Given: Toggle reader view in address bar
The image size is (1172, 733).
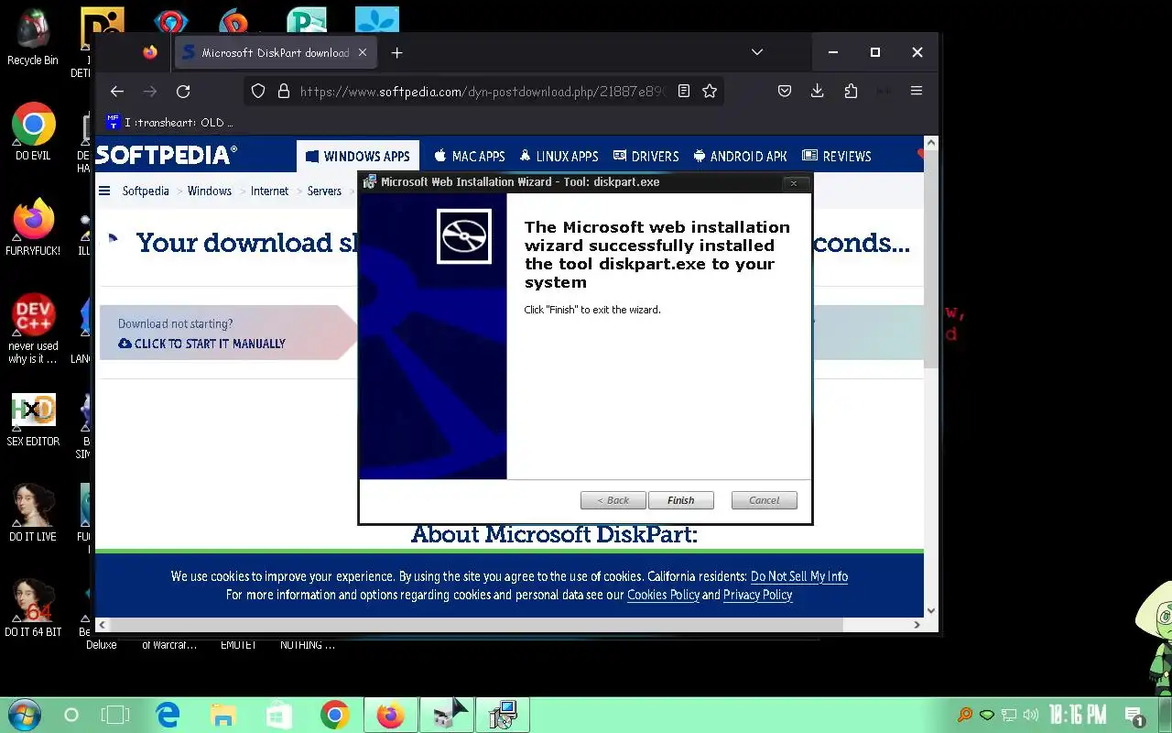Looking at the screenshot, I should coord(684,91).
